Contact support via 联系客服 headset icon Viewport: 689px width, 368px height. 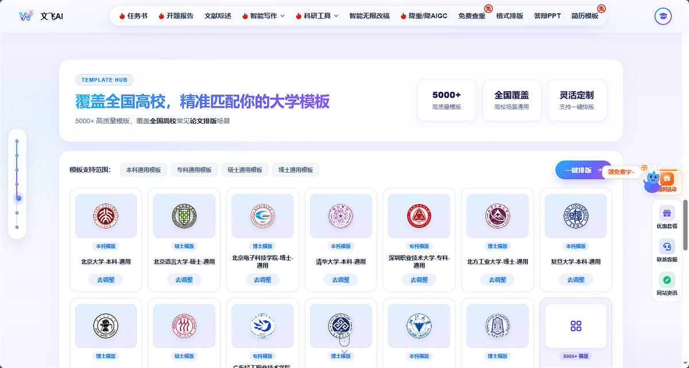[667, 251]
